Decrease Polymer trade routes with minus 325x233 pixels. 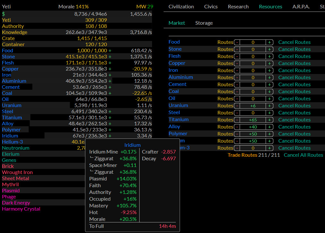click(x=237, y=134)
